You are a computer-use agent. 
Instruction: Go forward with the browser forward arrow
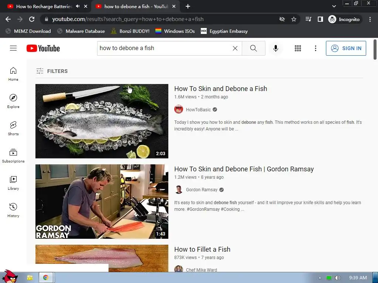(x=20, y=19)
